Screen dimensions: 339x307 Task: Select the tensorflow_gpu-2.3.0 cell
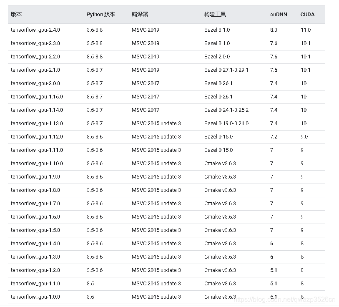click(35, 43)
